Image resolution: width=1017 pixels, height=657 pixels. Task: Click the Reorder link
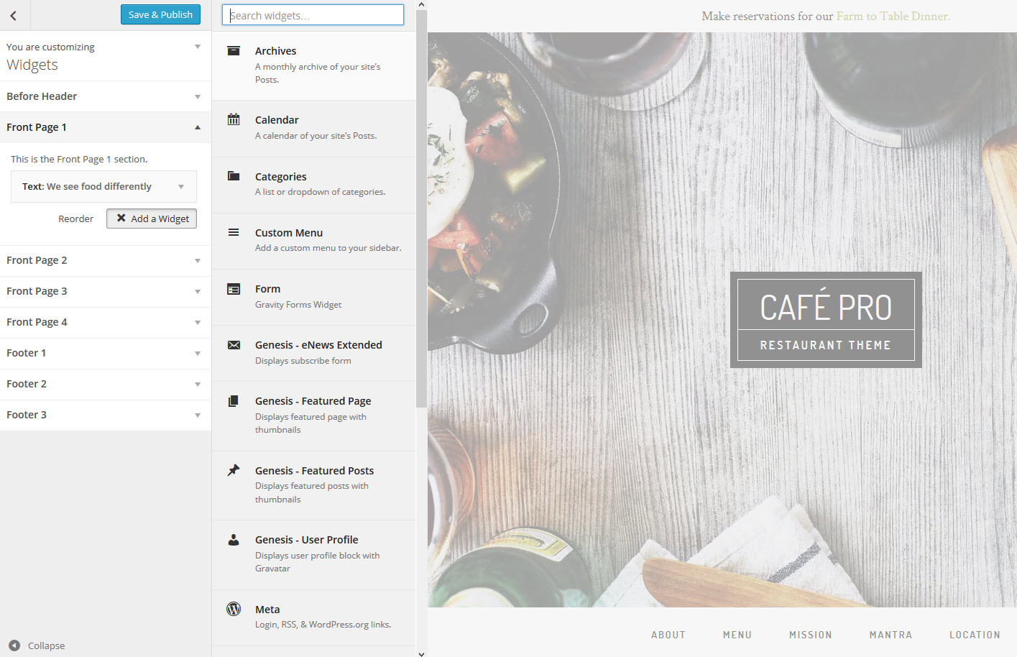pos(75,219)
